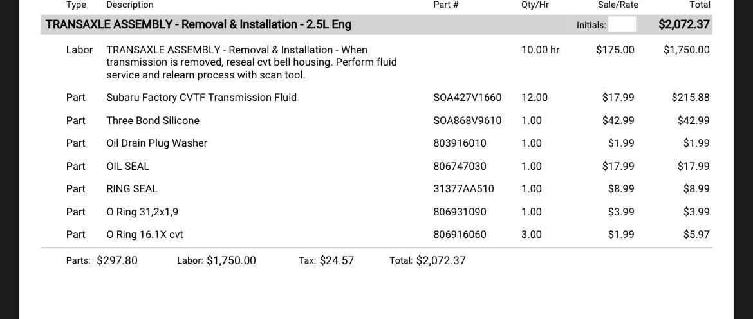
Task: Click the Part # column header
Action: pyautogui.click(x=446, y=5)
